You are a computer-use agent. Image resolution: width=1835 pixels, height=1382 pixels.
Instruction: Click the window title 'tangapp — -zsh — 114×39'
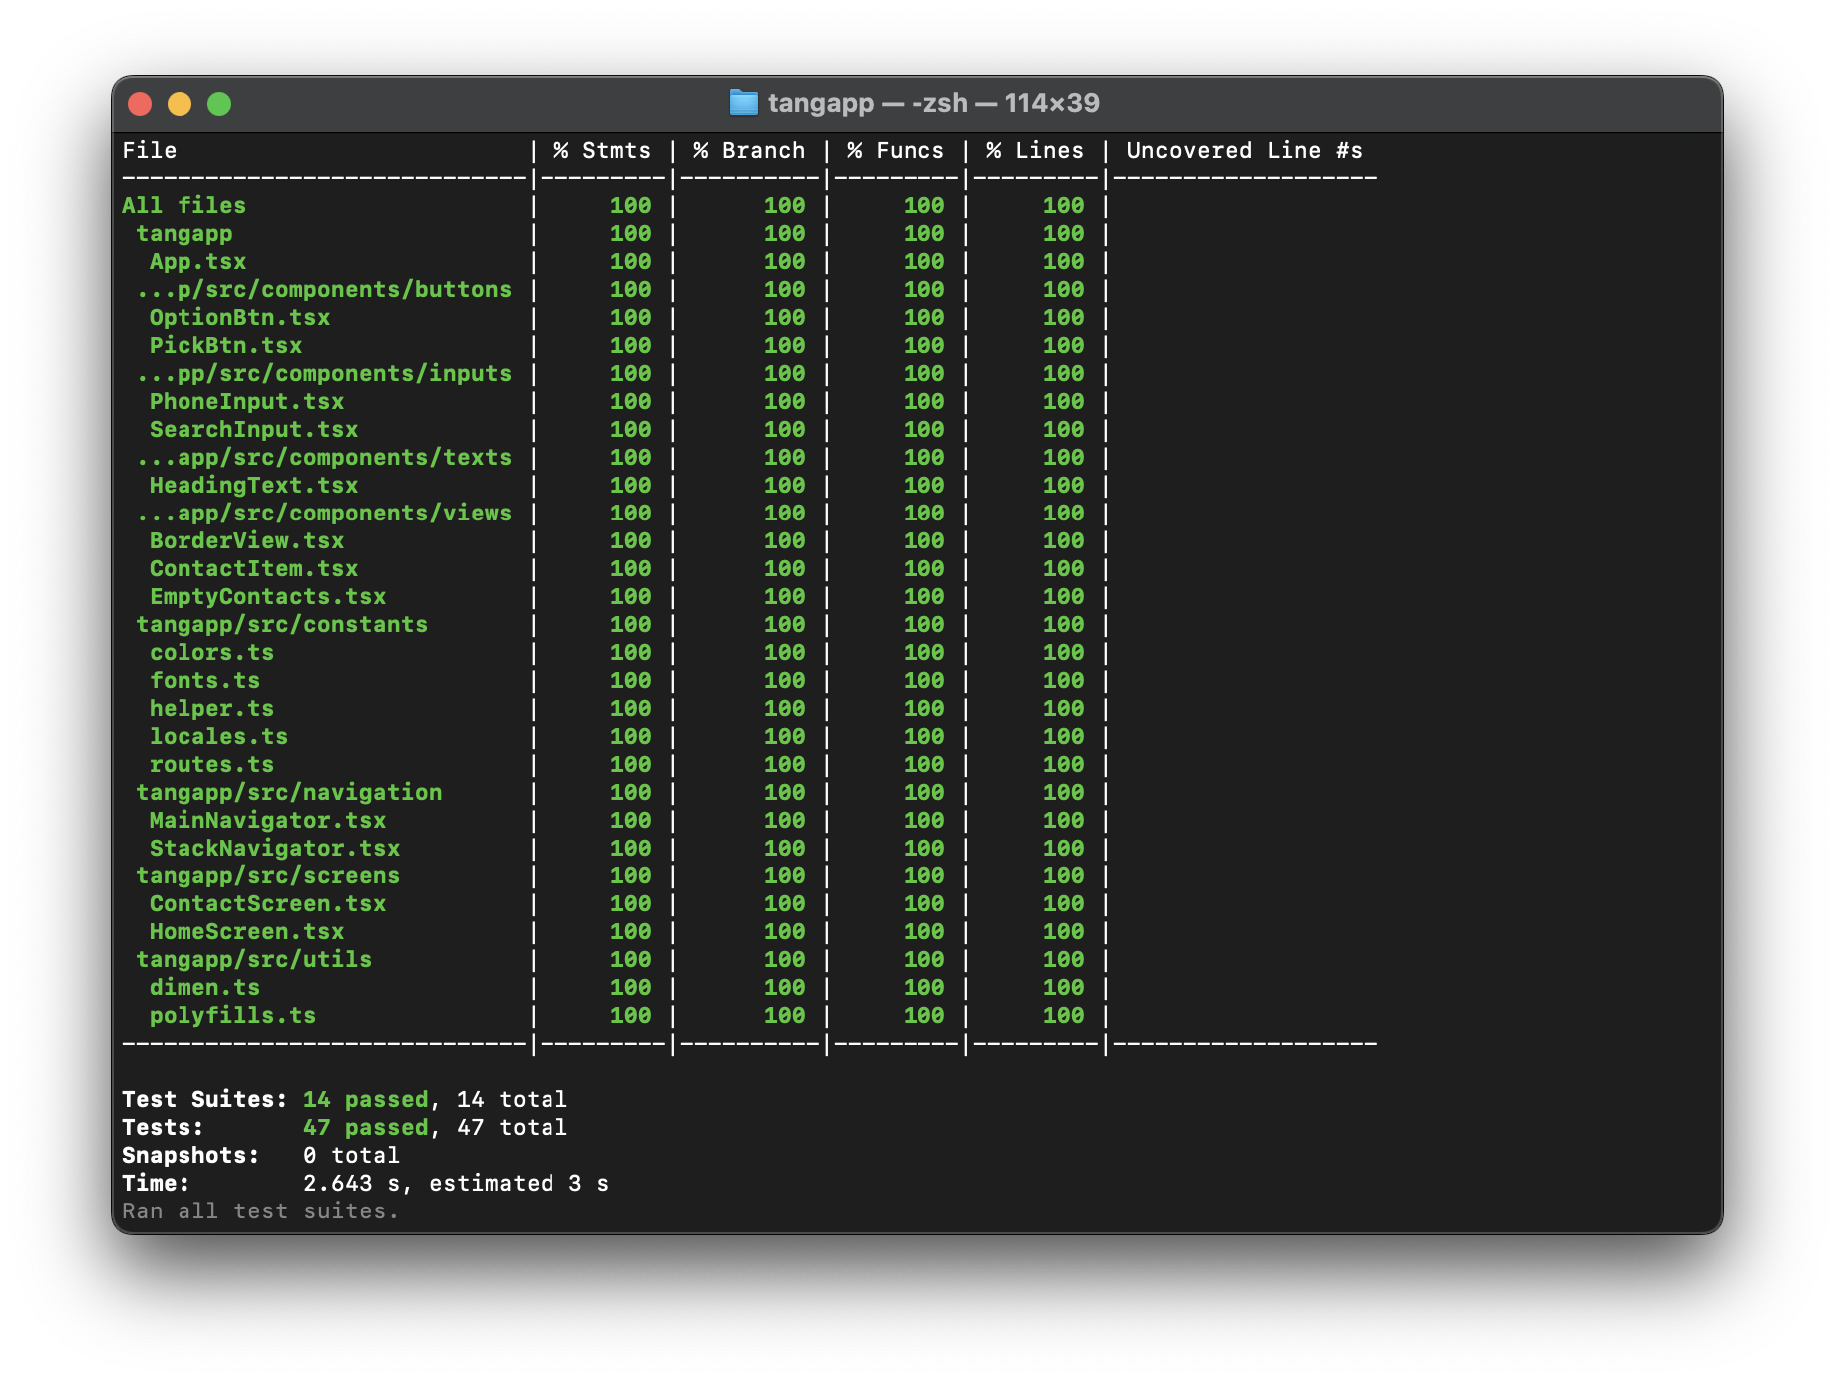tap(933, 103)
